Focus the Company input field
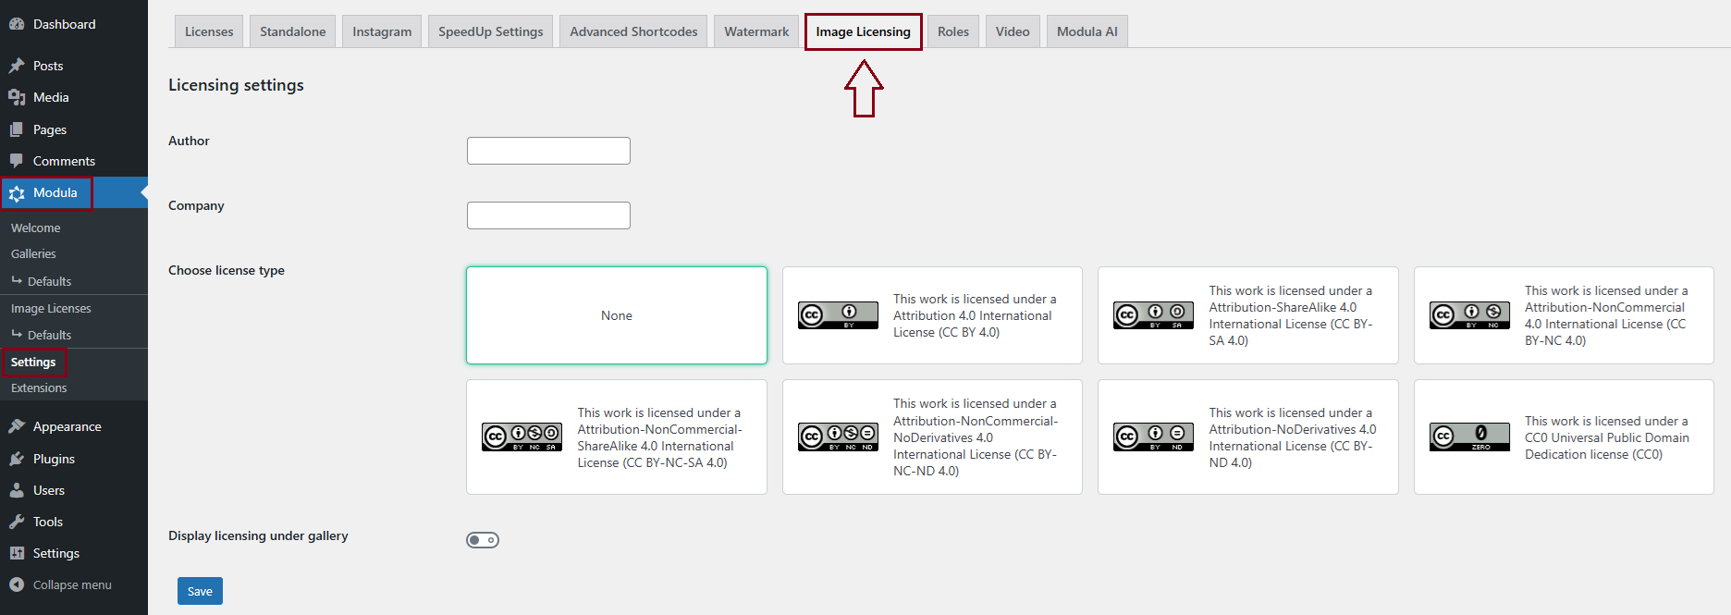The image size is (1731, 615). (548, 215)
